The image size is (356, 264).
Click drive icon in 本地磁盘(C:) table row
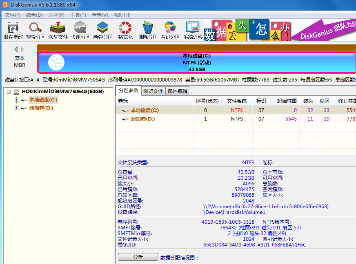click(x=125, y=110)
